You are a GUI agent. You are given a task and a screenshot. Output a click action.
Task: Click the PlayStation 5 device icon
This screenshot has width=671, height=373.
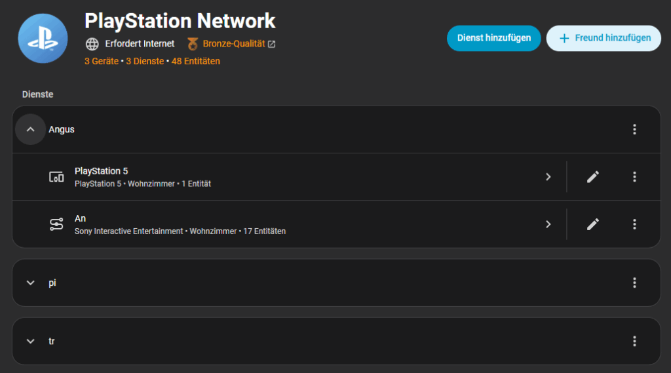tap(57, 177)
